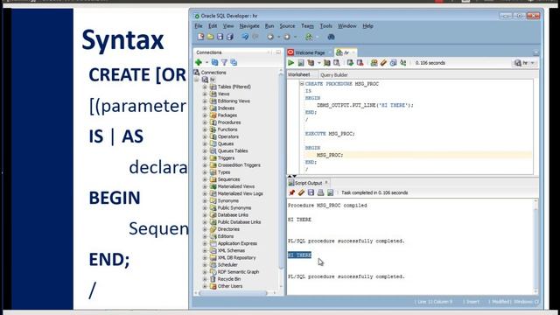560x315 pixels.
Task: Open the View menu
Action: click(x=228, y=26)
